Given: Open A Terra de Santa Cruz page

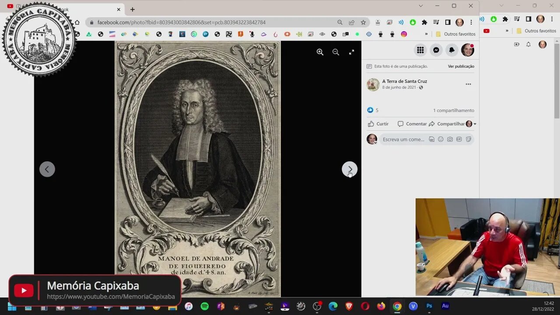Looking at the screenshot, I should point(405,81).
